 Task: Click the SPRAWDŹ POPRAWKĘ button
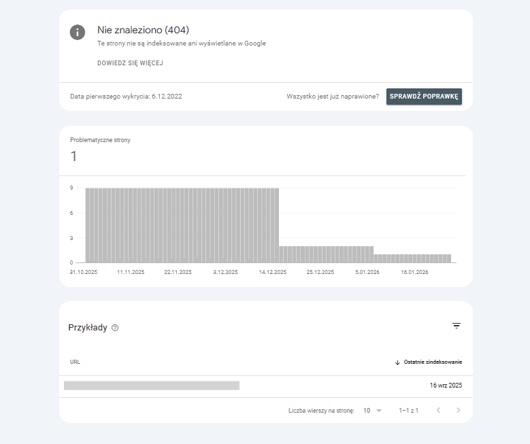[424, 97]
